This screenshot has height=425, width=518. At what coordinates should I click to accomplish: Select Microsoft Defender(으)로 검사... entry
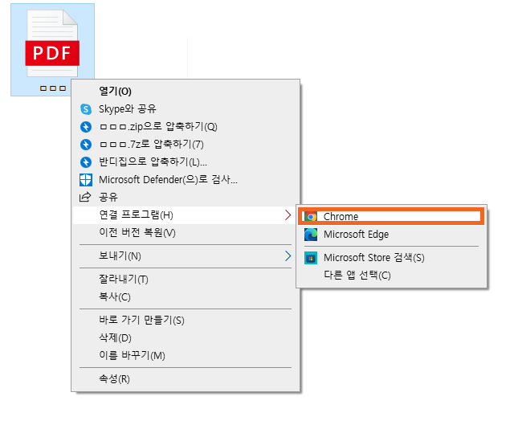click(186, 180)
